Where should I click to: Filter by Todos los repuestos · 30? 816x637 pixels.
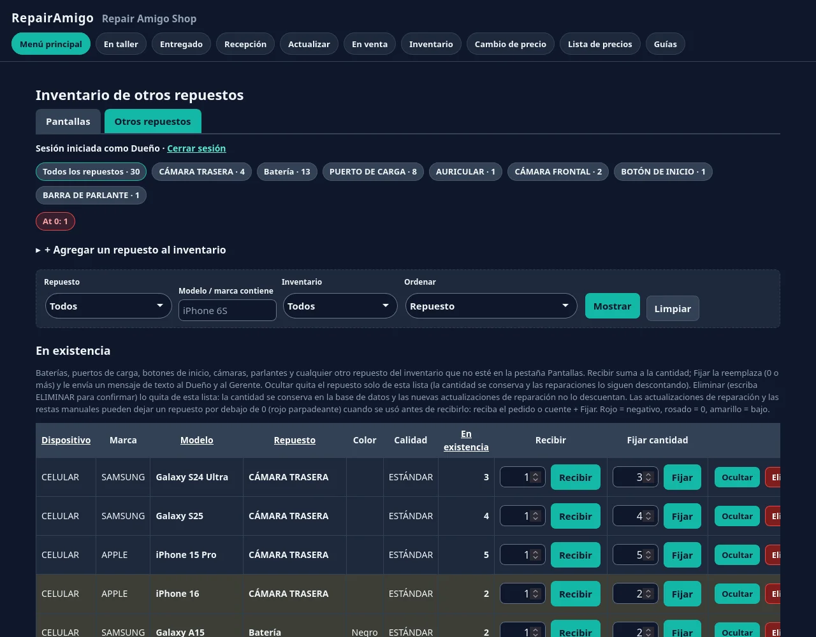click(x=91, y=171)
